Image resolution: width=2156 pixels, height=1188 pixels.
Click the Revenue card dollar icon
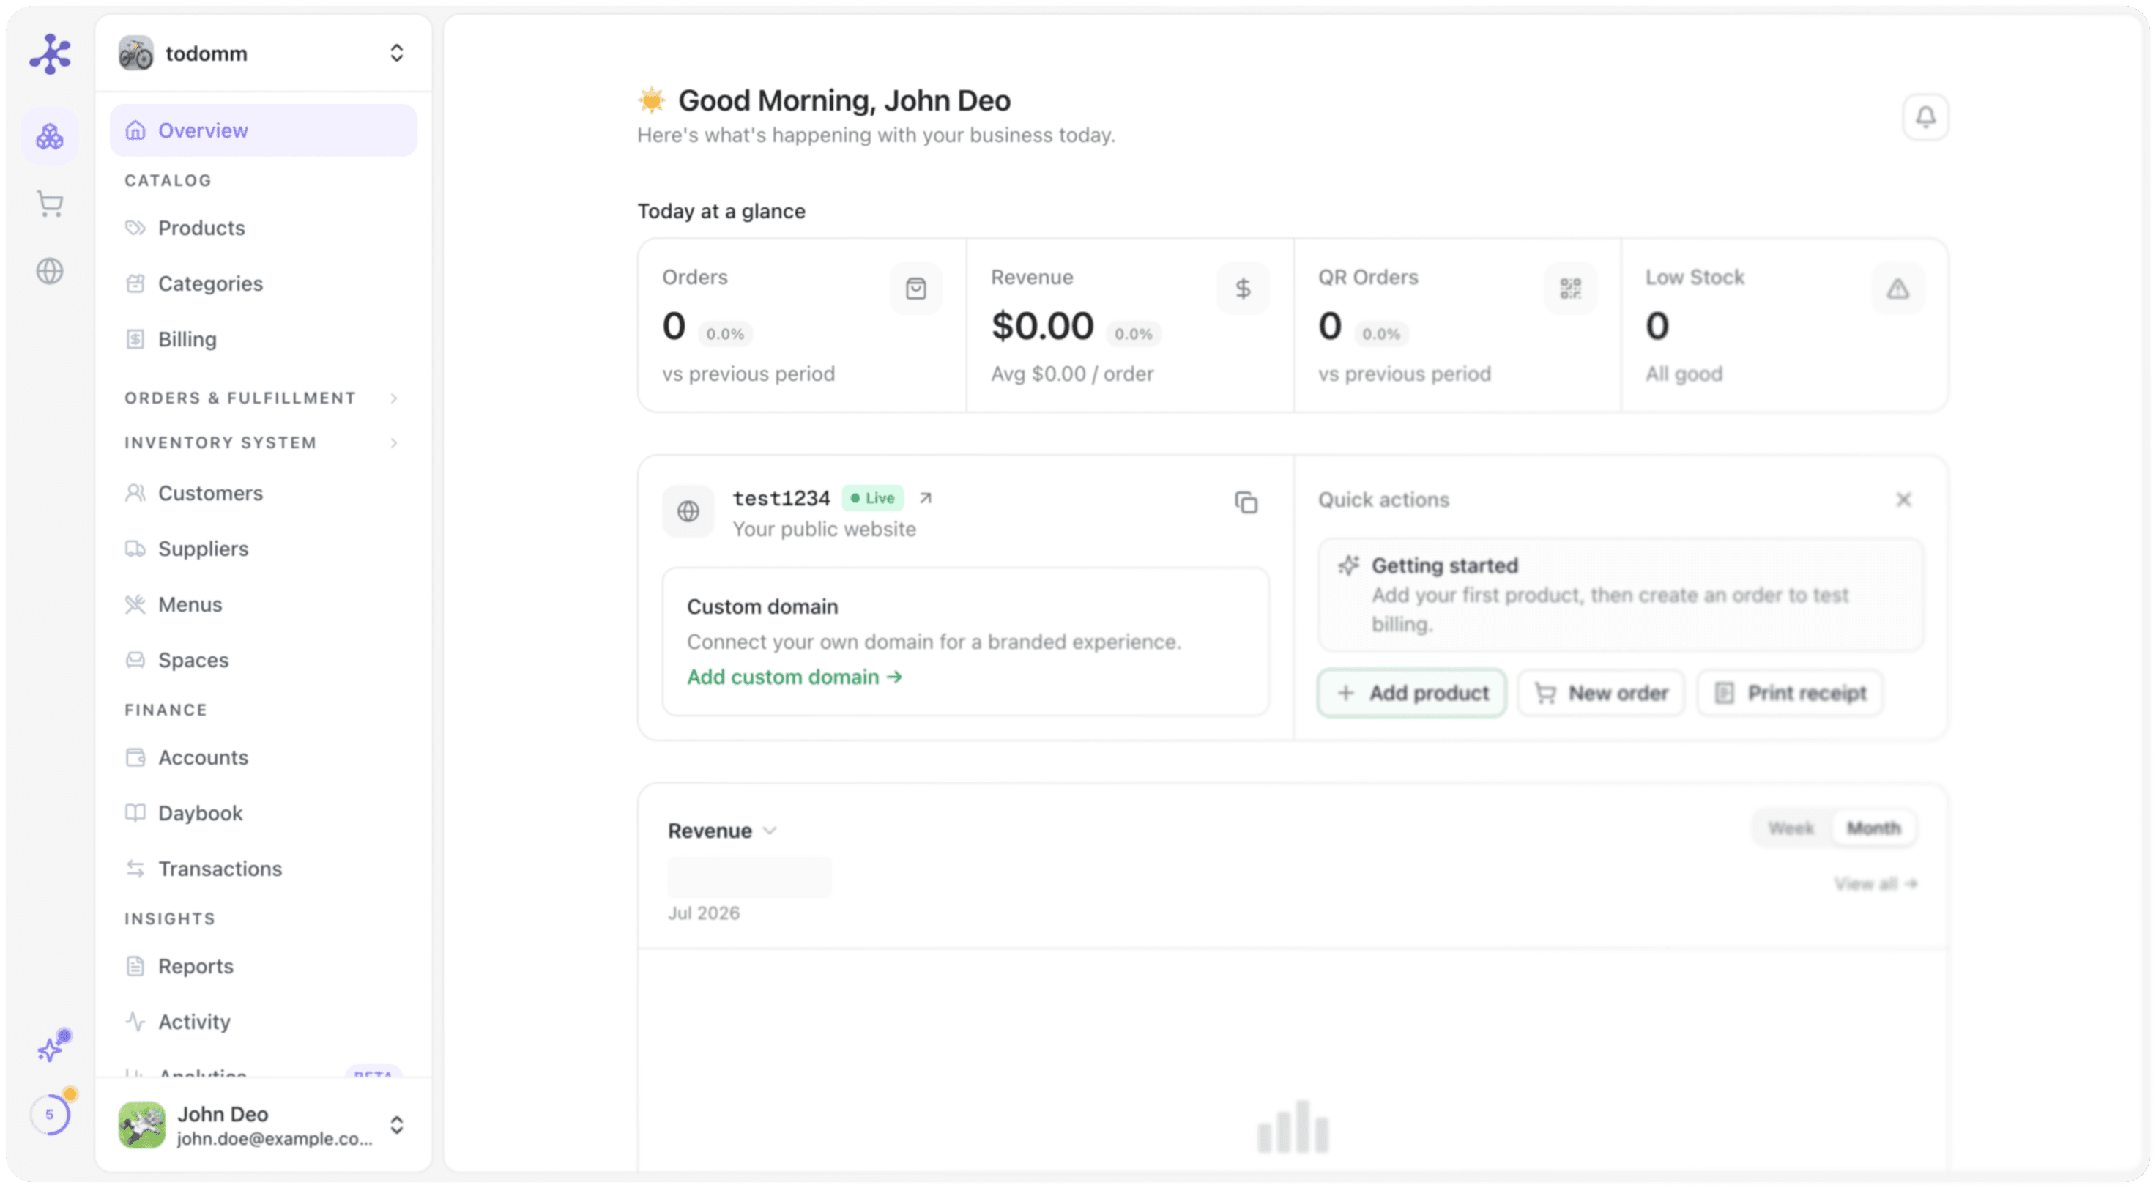click(1243, 289)
